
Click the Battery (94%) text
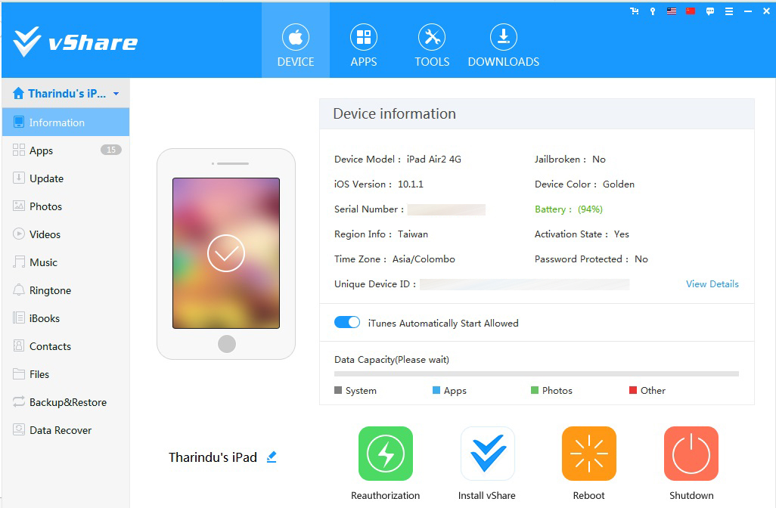pos(569,209)
